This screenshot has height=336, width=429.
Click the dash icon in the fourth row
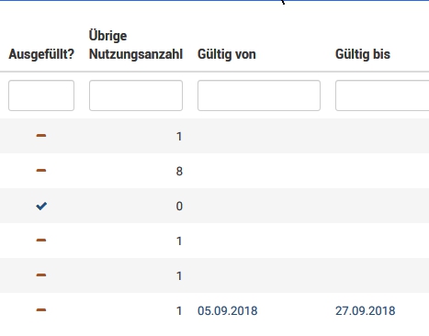[41, 241]
